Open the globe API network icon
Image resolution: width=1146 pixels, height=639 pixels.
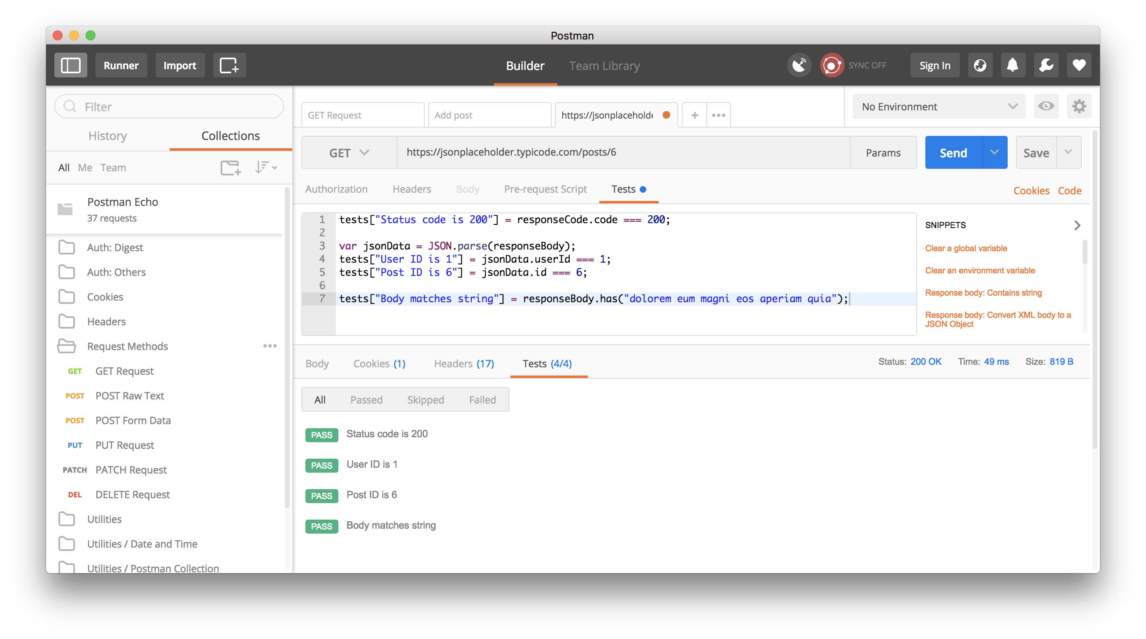[980, 65]
